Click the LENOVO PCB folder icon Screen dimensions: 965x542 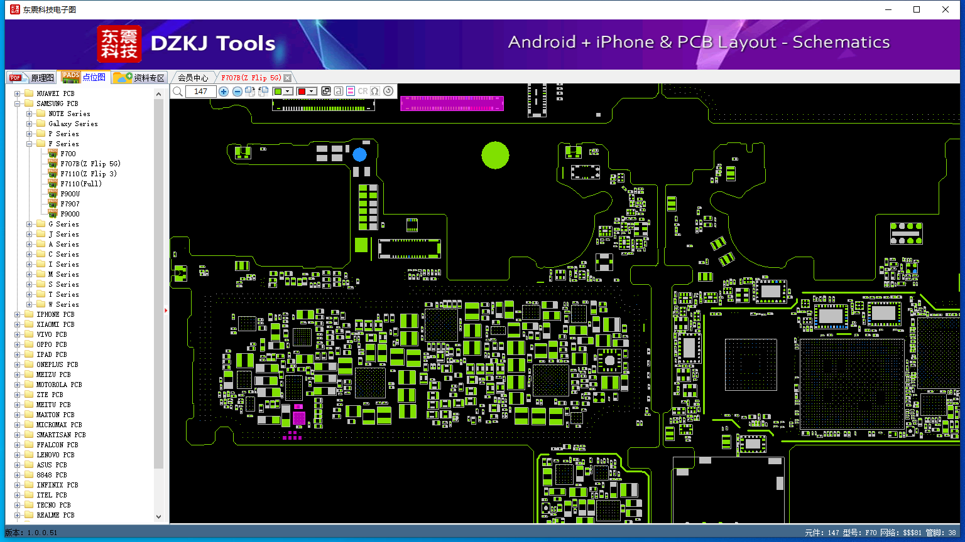tap(28, 455)
